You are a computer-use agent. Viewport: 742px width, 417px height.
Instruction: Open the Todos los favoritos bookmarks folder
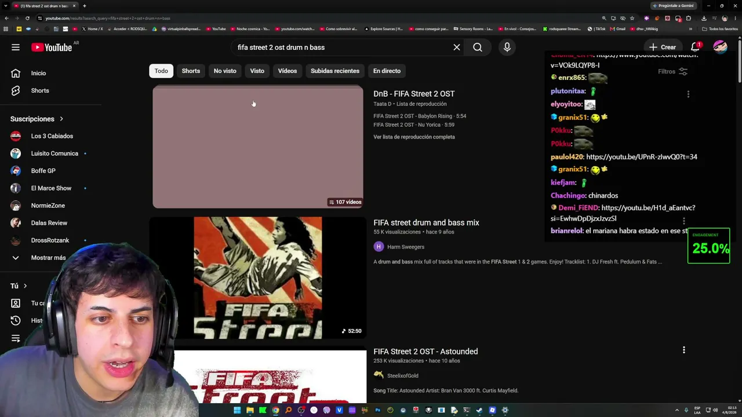[x=720, y=29]
